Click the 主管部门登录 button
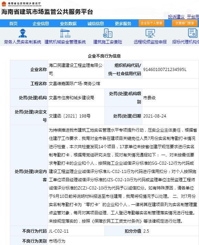 point(185,23)
